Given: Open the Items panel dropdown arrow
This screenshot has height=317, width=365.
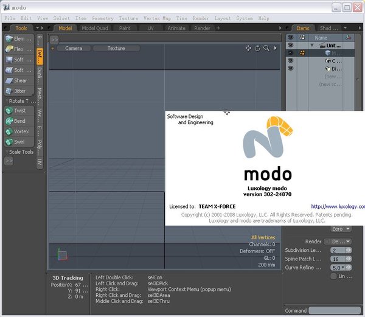Looking at the screenshot, I should 345,28.
